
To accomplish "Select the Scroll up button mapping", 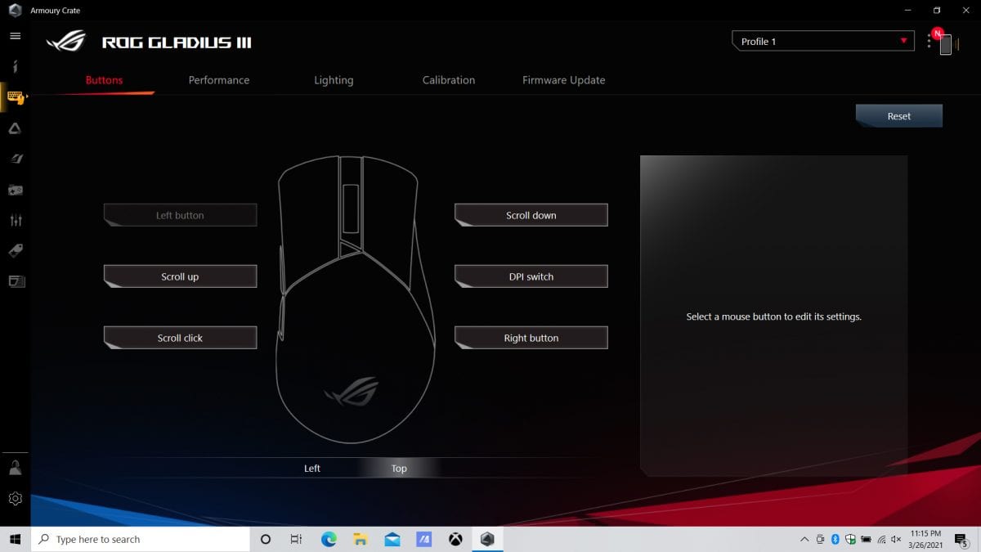I will [180, 276].
